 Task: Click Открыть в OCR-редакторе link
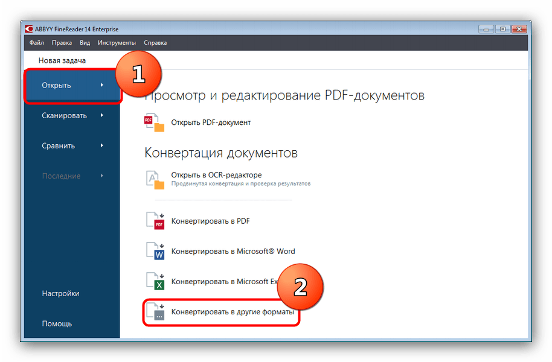tap(216, 175)
